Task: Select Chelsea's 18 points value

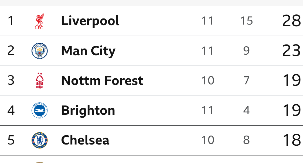Action: coord(291,140)
